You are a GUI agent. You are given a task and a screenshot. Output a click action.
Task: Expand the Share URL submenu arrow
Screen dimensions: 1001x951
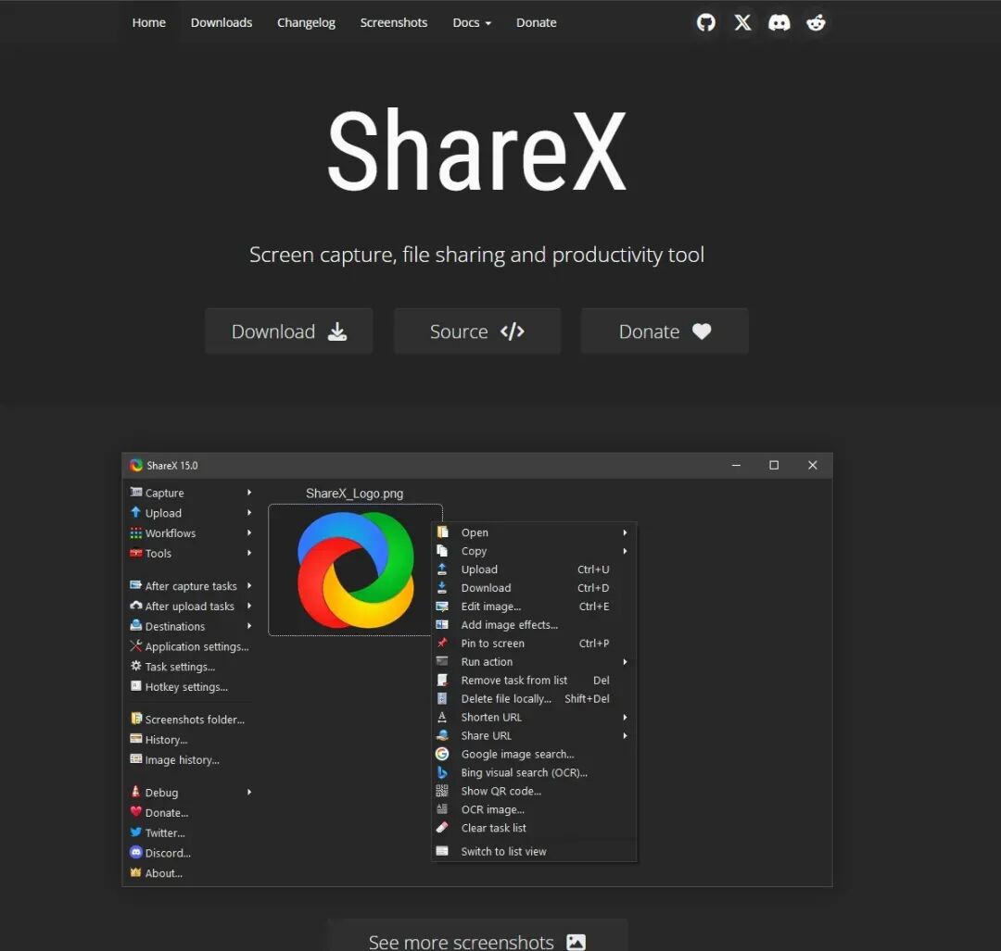pyautogui.click(x=625, y=736)
